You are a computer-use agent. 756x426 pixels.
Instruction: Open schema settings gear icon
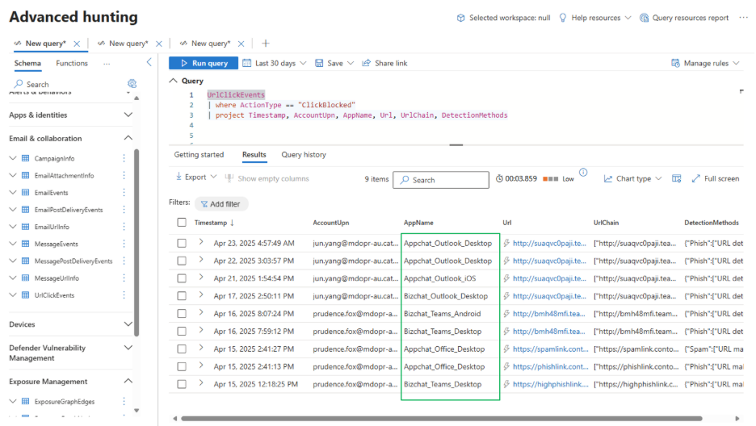coord(132,83)
